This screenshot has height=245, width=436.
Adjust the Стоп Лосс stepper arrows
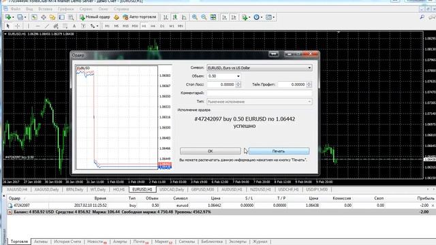click(238, 84)
